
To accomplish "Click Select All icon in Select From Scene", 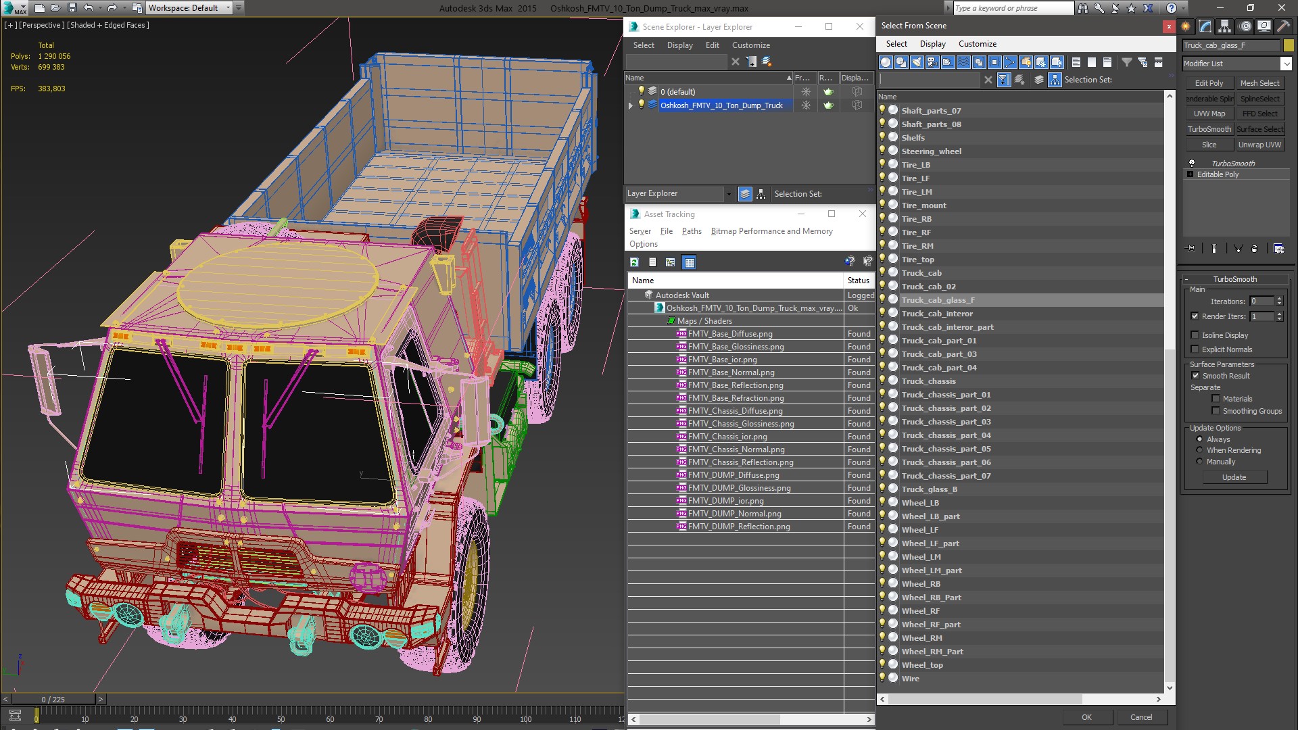I will point(1076,62).
